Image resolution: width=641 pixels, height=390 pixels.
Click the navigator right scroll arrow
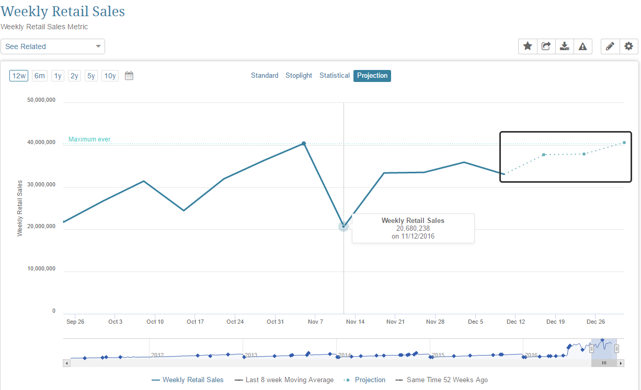coord(621,363)
